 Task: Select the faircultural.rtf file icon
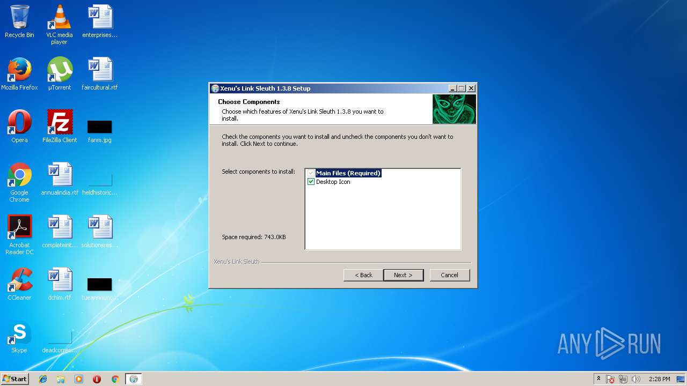(x=100, y=74)
